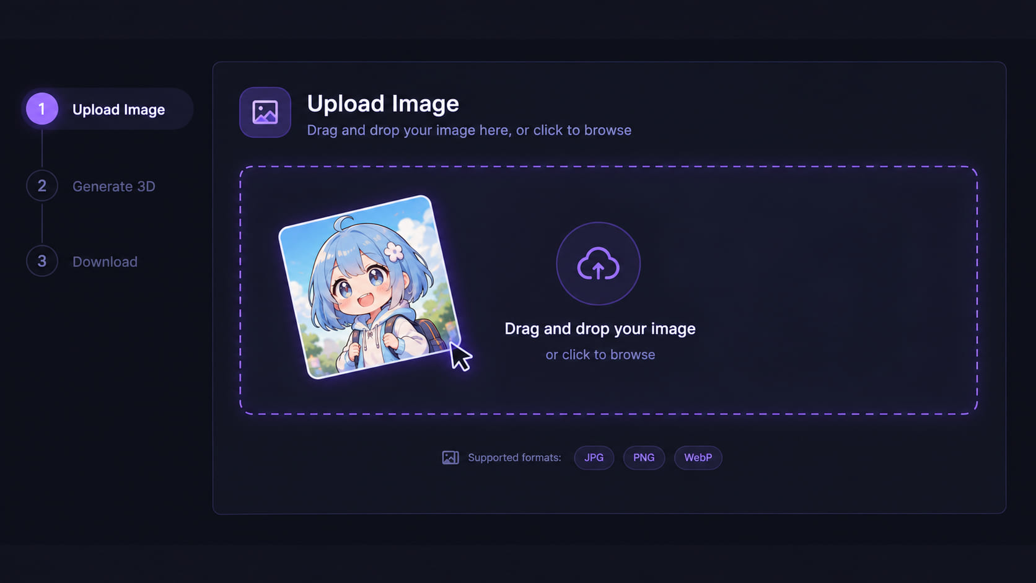Click the anime girl image thumbnail
This screenshot has height=583, width=1036.
point(370,287)
